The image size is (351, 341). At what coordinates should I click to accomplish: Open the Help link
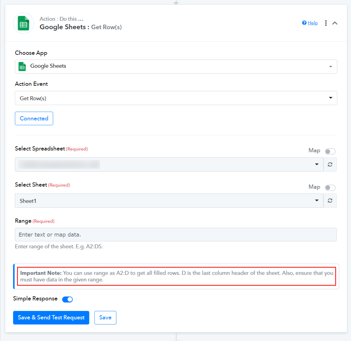pos(312,23)
